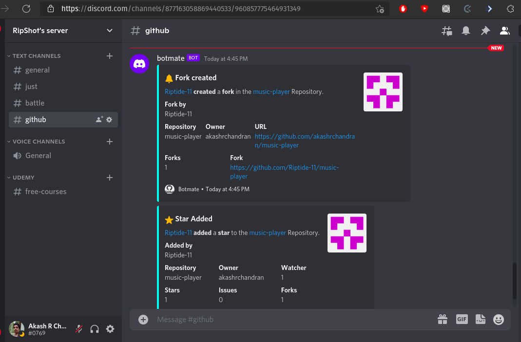
Task: Switch to the just channel
Action: tap(63, 87)
